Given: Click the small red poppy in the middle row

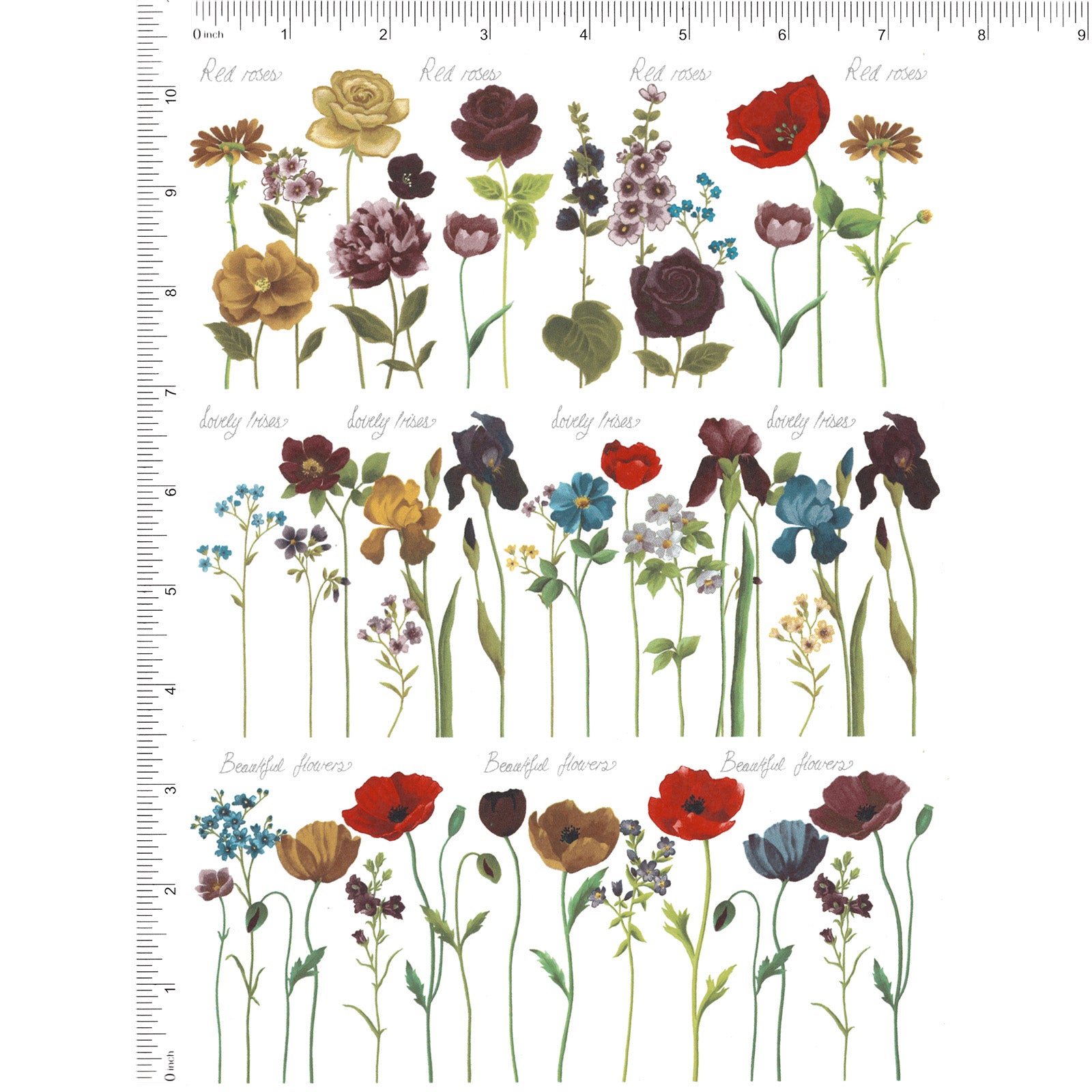Looking at the screenshot, I should 631,464.
